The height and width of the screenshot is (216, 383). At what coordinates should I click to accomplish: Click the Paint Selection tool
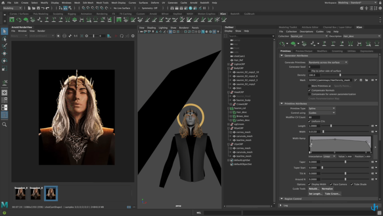(x=4, y=46)
